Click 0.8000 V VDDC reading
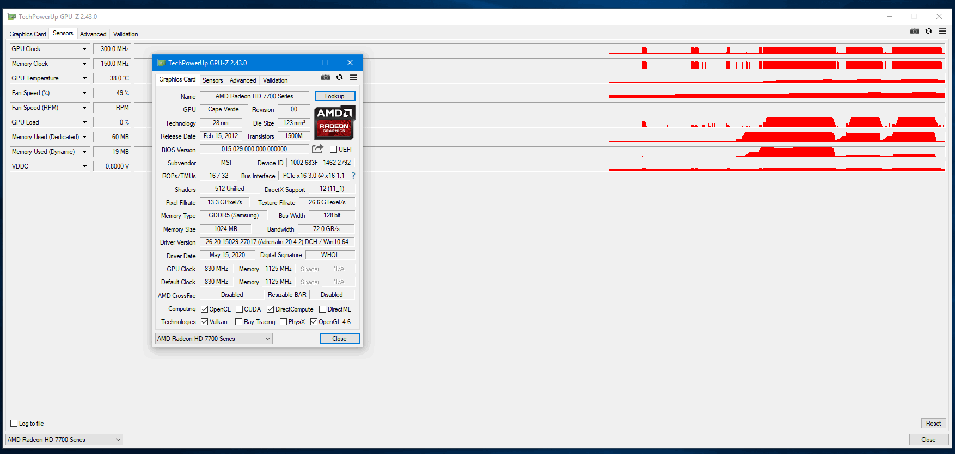955x454 pixels. 113,166
